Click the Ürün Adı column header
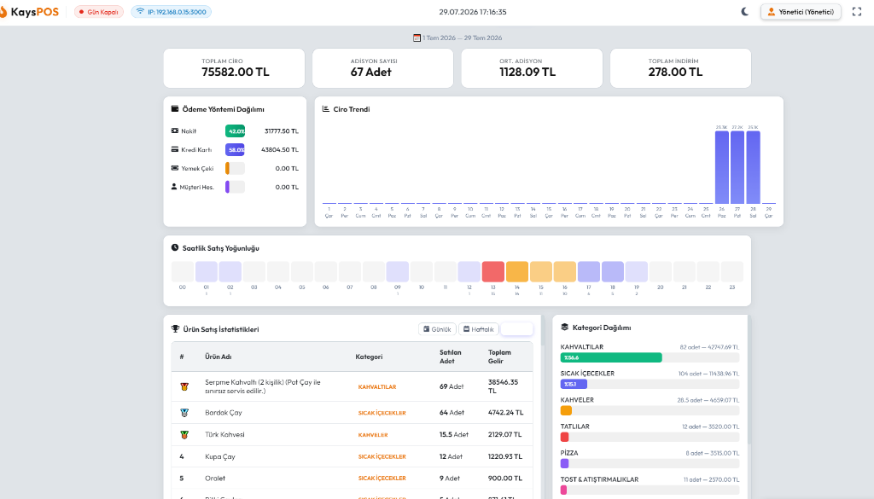874x499 pixels. [218, 357]
